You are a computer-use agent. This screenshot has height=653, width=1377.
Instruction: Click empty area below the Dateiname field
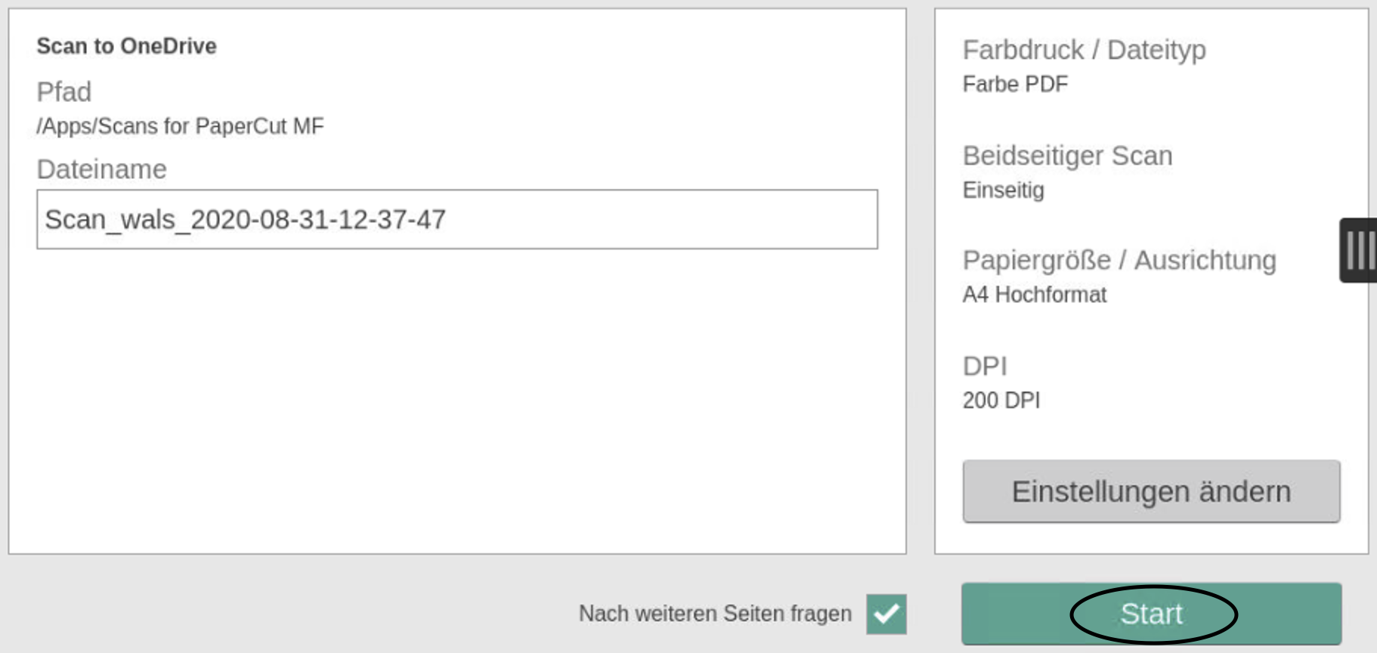click(456, 401)
